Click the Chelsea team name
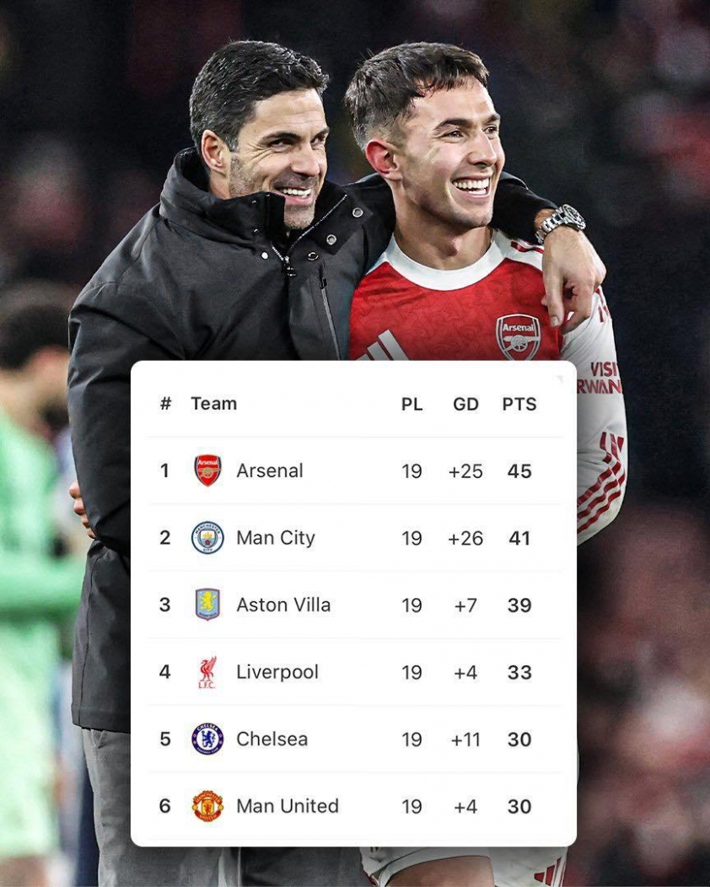The width and height of the screenshot is (710, 887). [x=272, y=739]
